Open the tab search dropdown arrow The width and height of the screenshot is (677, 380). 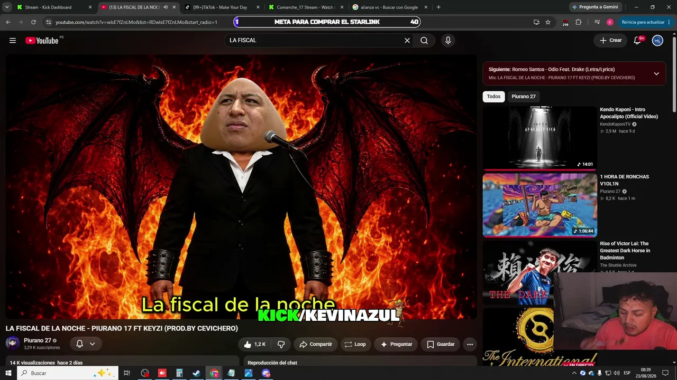point(7,7)
